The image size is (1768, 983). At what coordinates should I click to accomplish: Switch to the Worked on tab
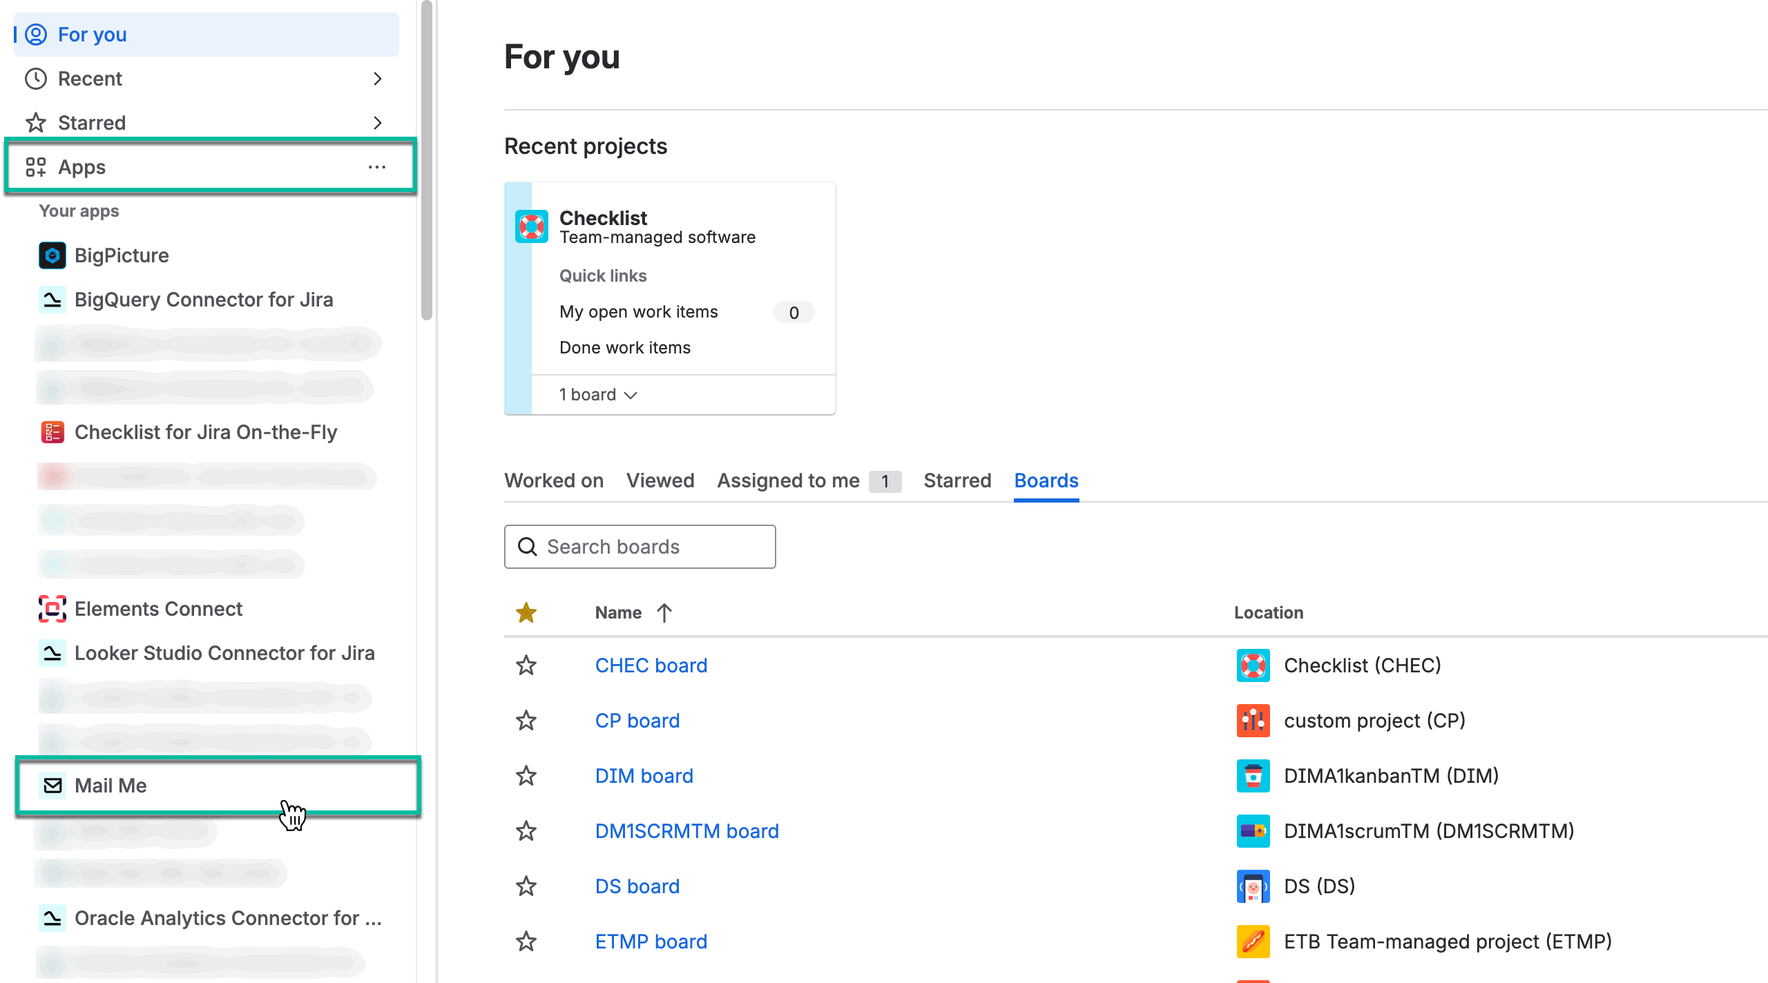point(554,480)
